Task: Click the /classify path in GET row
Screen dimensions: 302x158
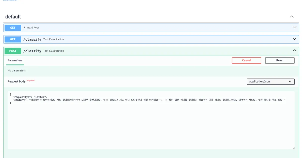Action: point(32,39)
